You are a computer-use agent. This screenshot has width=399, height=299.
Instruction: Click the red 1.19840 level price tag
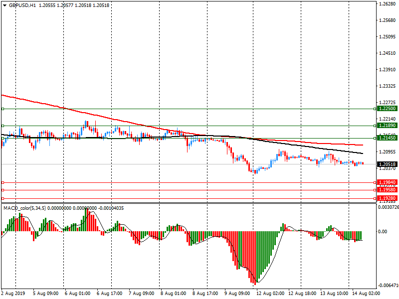(388, 182)
